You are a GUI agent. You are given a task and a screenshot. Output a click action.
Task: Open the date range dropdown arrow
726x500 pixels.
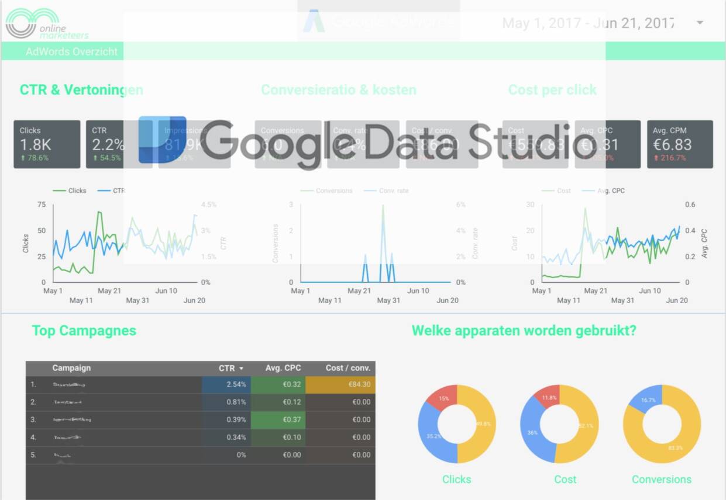click(700, 23)
